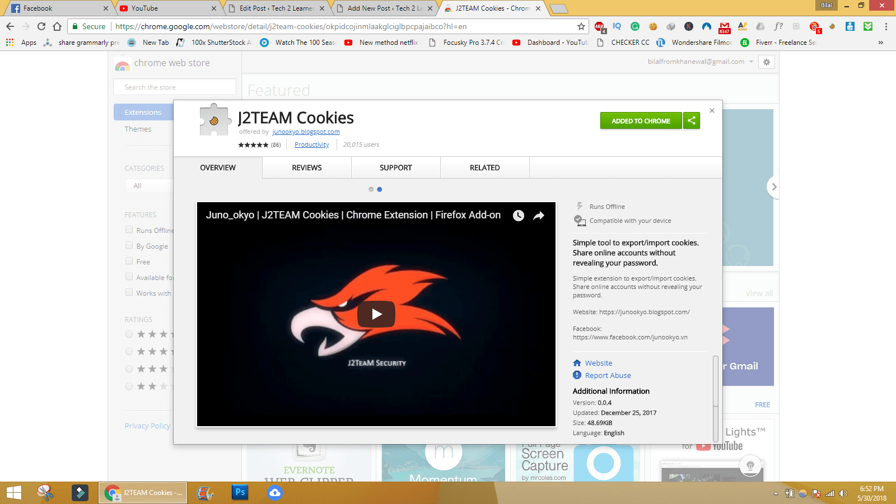Screen dimensions: 896x504
Task: Play the J2TEAM Cookies promo video
Action: tap(376, 314)
